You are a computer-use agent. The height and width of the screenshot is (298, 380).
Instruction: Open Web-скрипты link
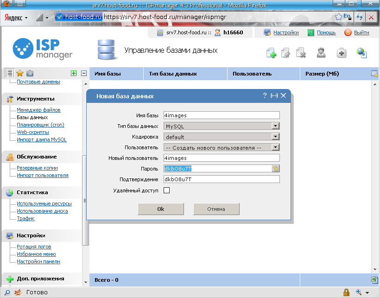coord(33,132)
